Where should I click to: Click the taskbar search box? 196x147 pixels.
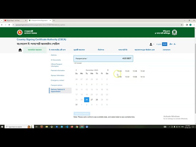point(19,127)
